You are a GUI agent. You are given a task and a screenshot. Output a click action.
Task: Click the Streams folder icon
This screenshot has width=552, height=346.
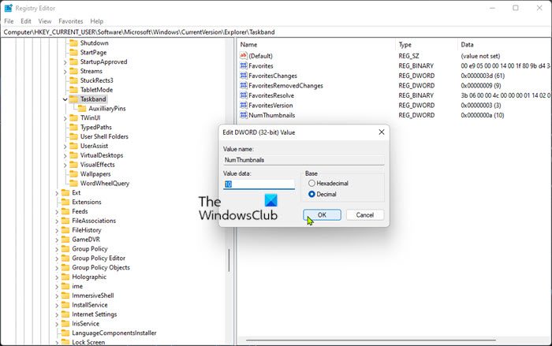(73, 71)
